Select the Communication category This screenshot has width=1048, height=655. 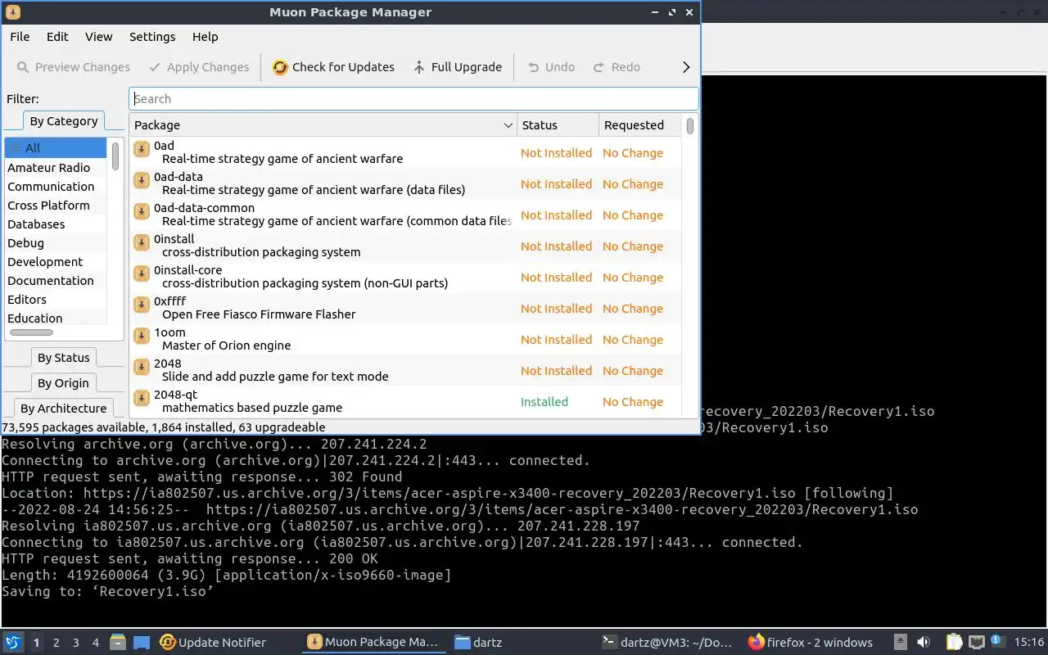click(56, 187)
